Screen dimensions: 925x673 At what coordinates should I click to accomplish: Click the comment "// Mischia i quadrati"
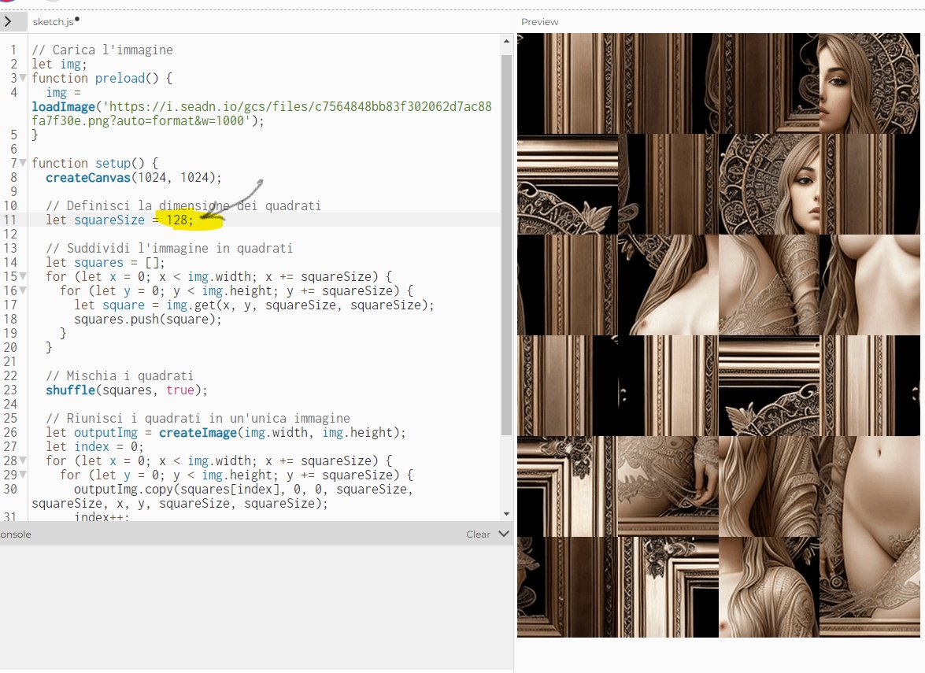click(120, 375)
